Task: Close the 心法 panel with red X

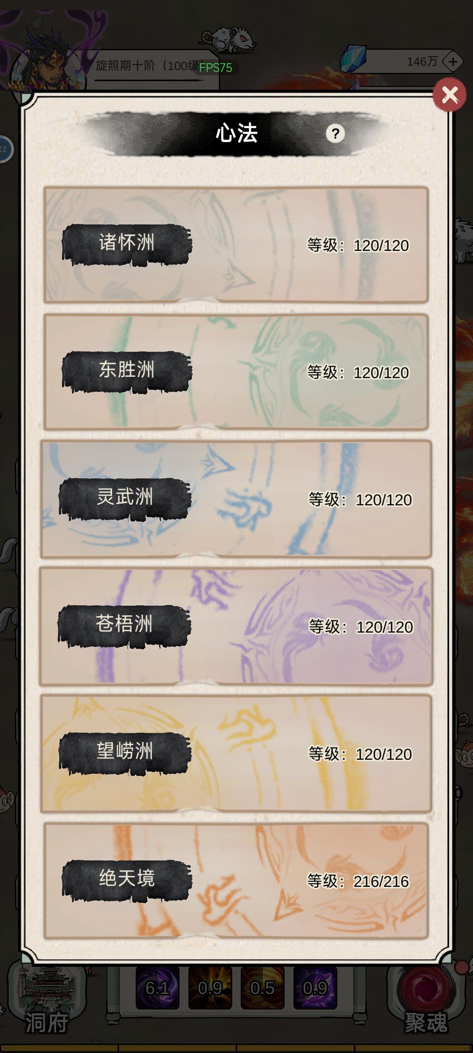Action: click(x=449, y=94)
